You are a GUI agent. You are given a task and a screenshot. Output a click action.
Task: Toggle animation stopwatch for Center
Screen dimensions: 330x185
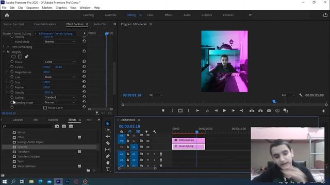point(12,67)
